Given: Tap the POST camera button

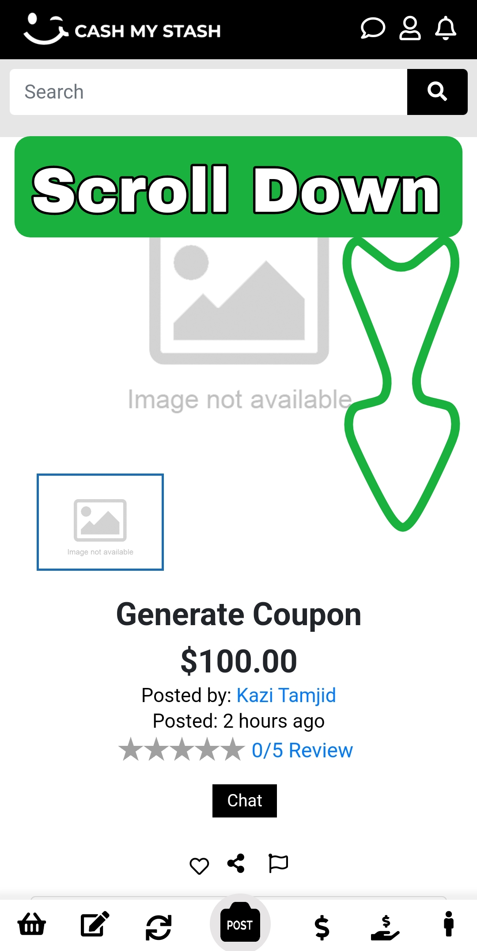Looking at the screenshot, I should coord(240,924).
